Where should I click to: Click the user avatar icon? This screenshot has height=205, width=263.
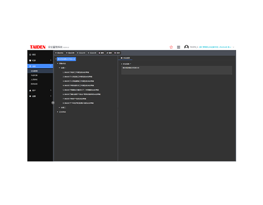(187, 47)
